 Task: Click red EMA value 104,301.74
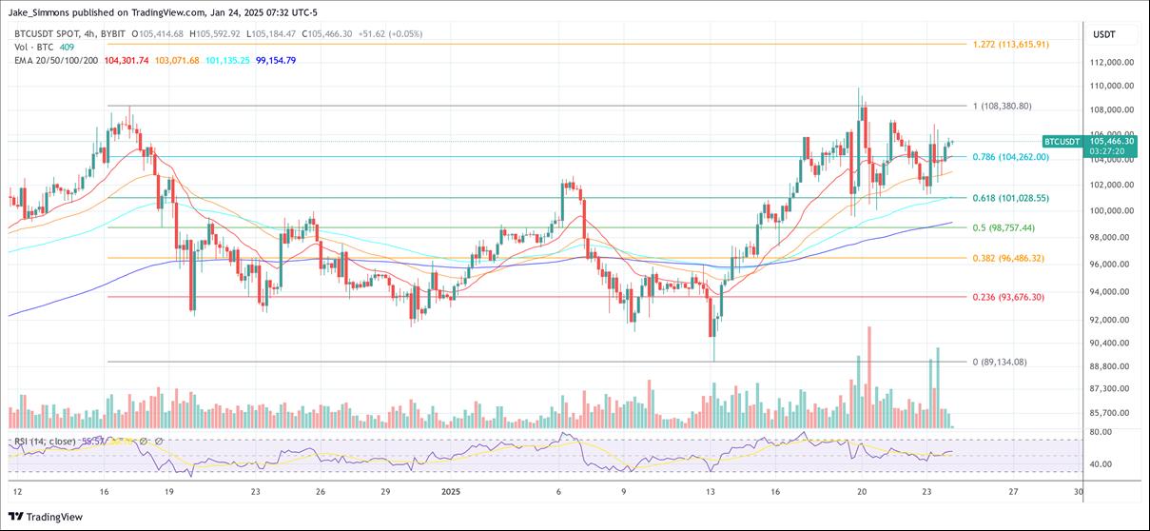pos(127,60)
